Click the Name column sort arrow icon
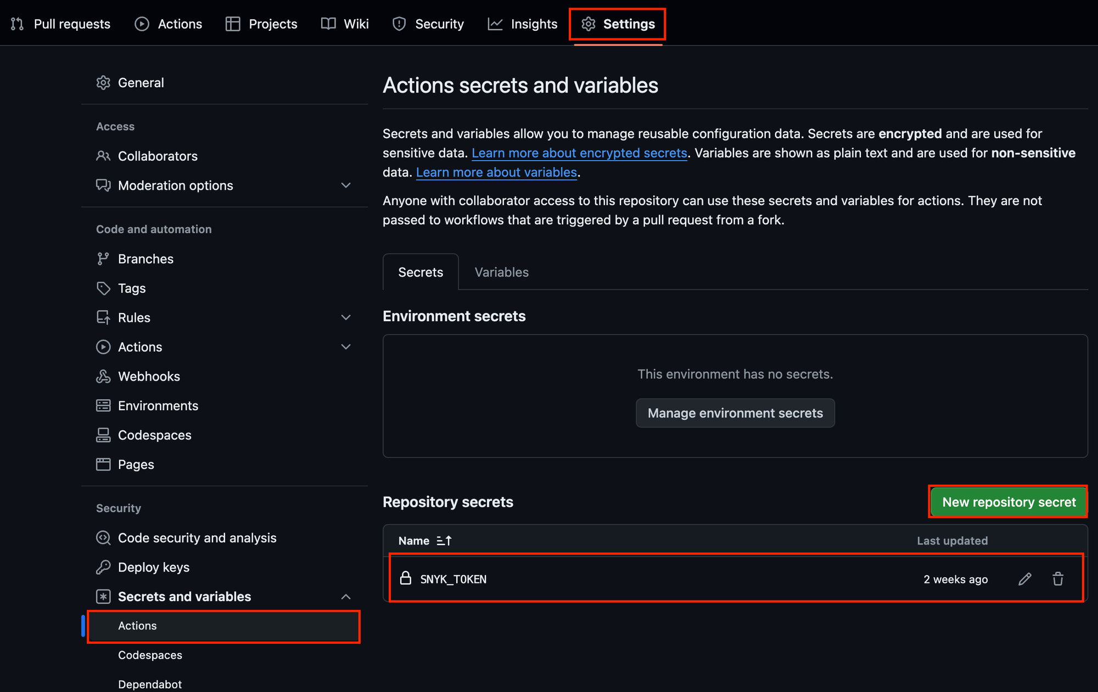This screenshot has width=1098, height=692. click(444, 541)
